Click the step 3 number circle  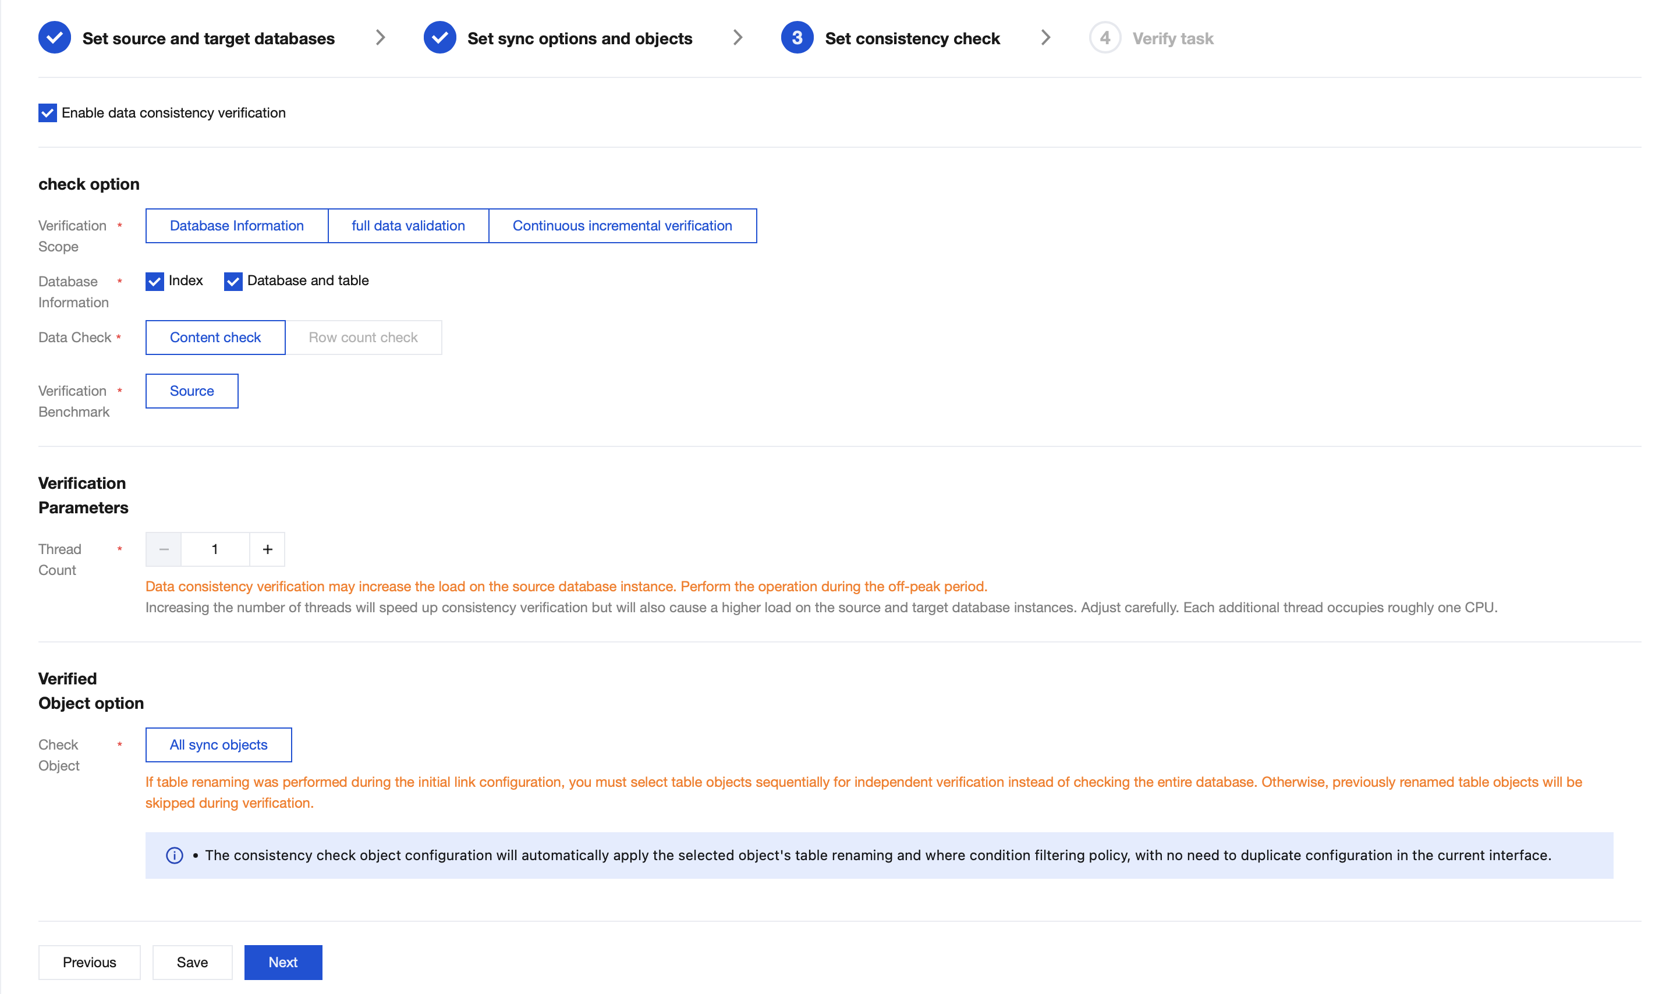[796, 38]
